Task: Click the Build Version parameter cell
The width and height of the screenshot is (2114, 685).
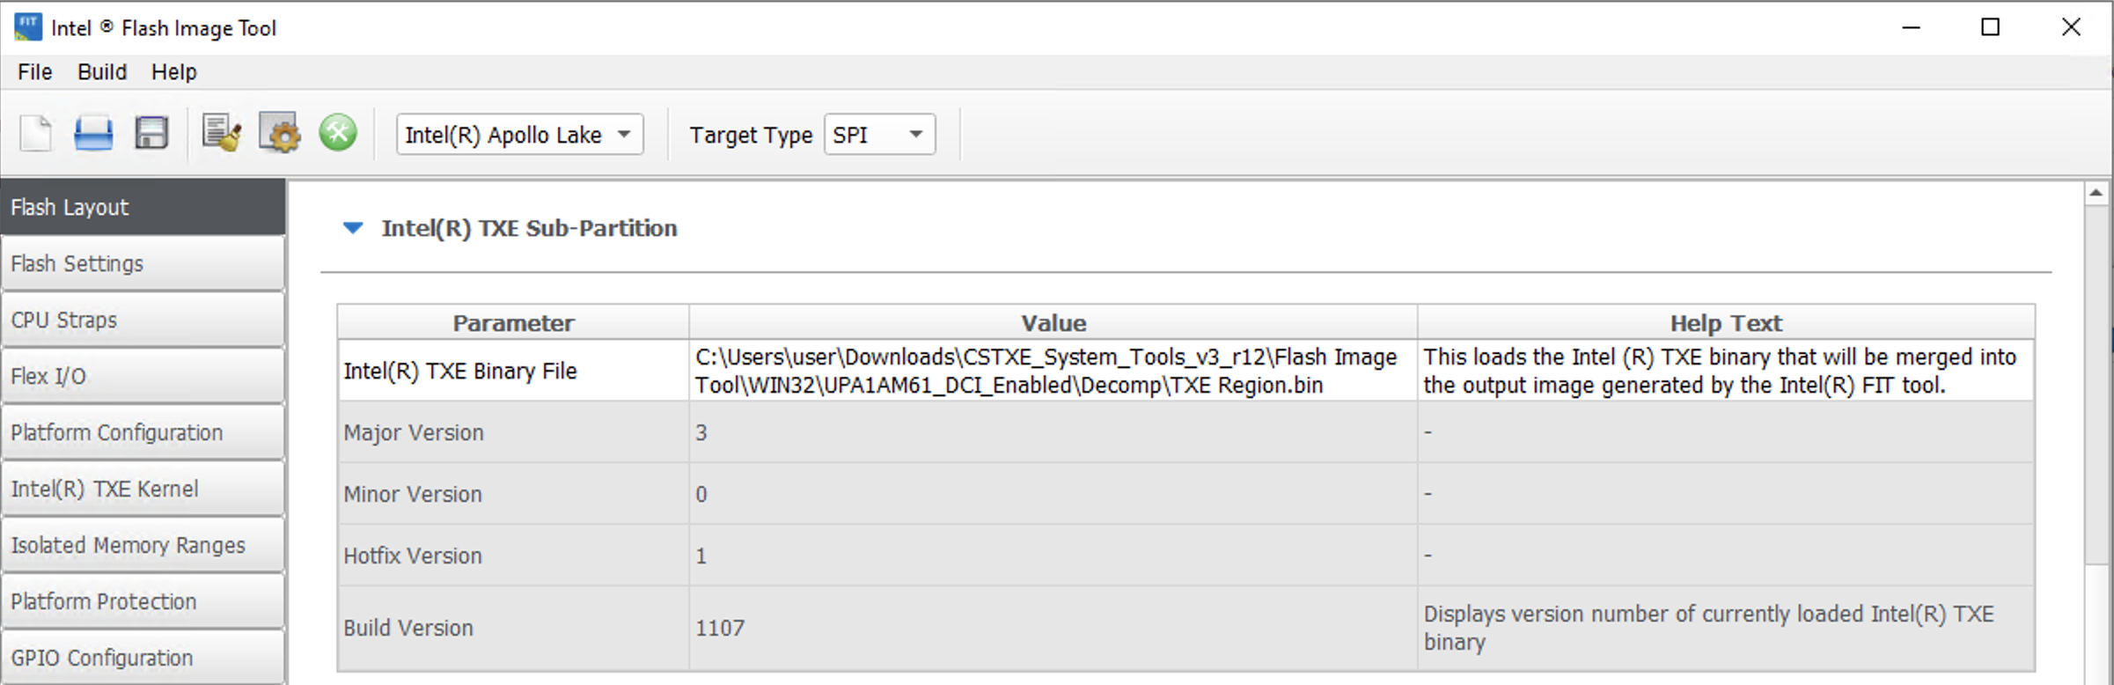Action: [x=513, y=628]
